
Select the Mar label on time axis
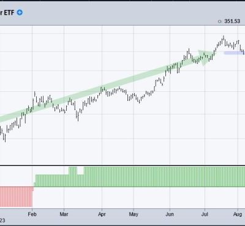64,214
